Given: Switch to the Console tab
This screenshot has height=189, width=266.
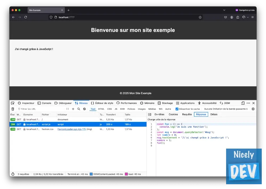Looking at the screenshot, I should tap(44, 103).
